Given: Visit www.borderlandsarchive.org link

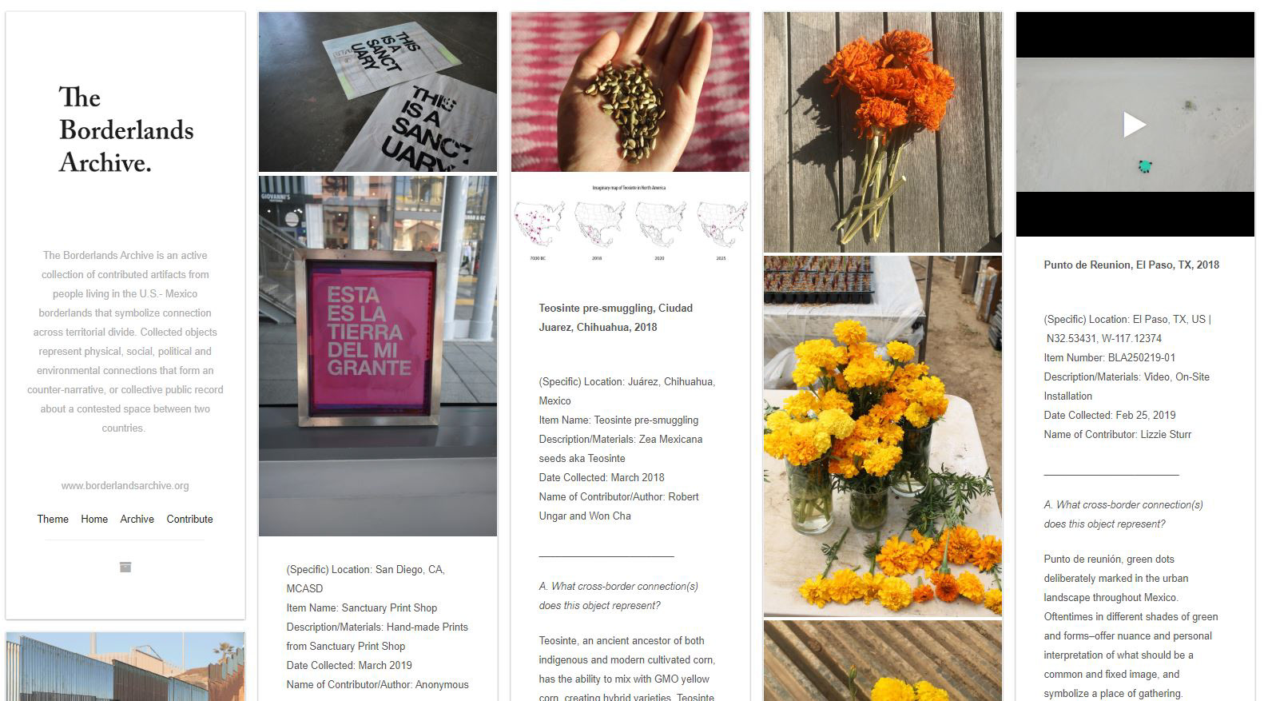Looking at the screenshot, I should (125, 485).
